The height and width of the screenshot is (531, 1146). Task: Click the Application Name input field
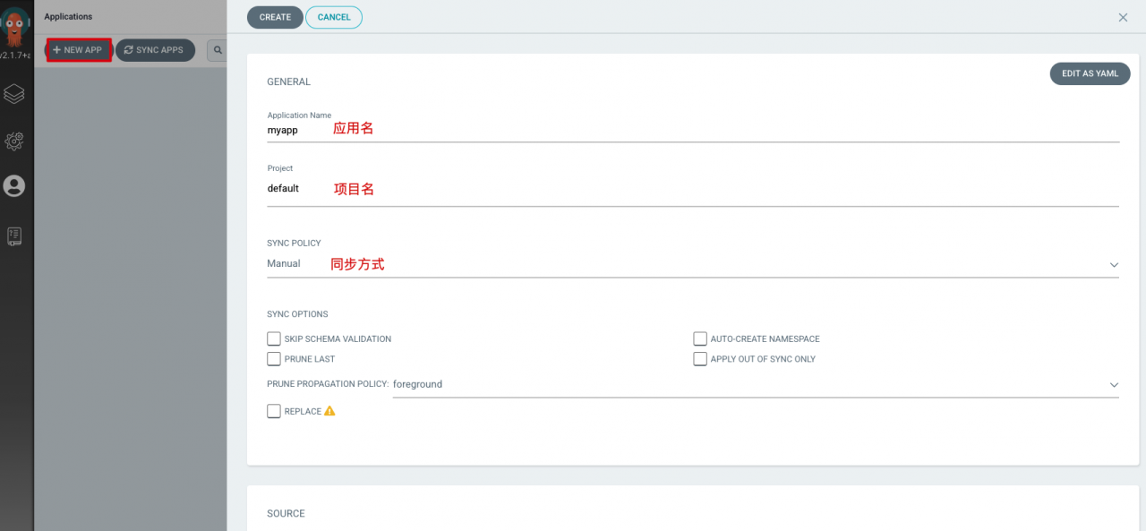[693, 130]
